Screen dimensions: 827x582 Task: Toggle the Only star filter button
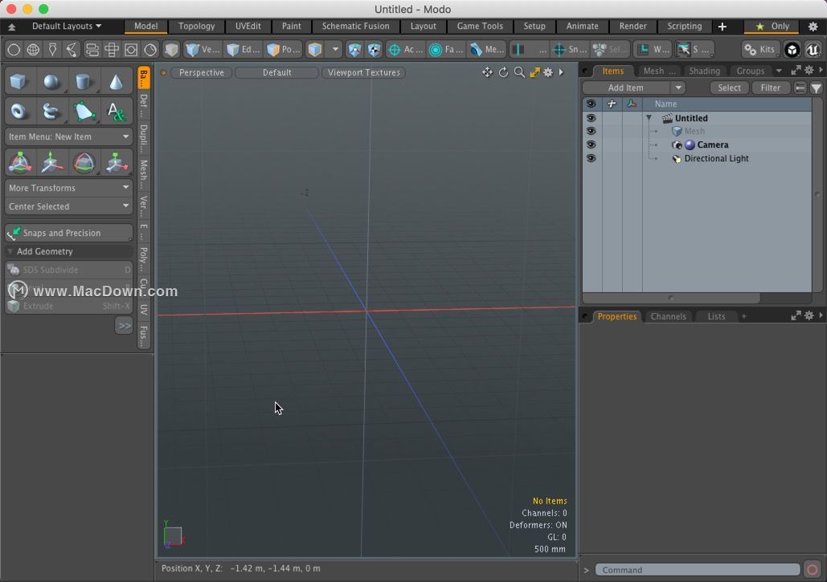(x=772, y=26)
